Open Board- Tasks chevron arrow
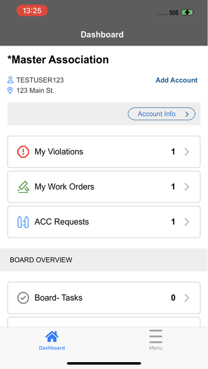Viewport: 208px width, 369px height. tap(187, 298)
